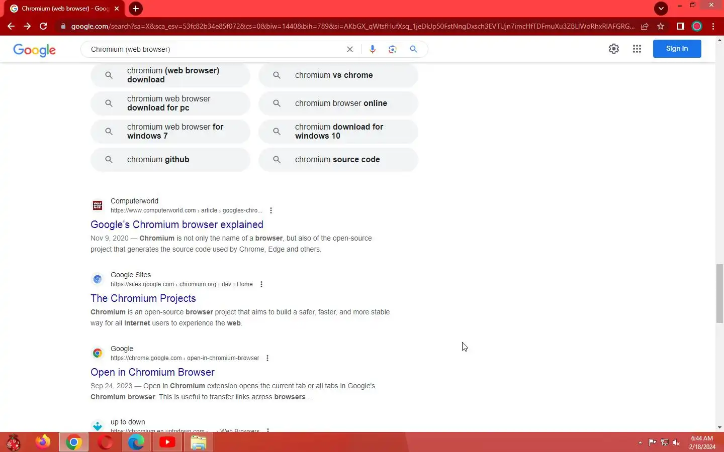Click the scrollbar down arrow
This screenshot has width=724, height=452.
[719, 427]
